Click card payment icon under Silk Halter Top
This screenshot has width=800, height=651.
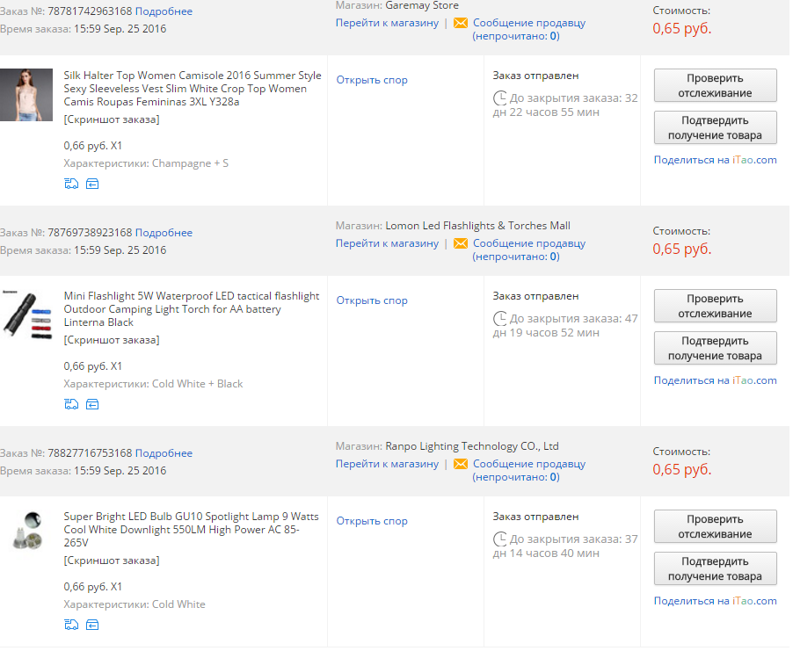(x=92, y=184)
